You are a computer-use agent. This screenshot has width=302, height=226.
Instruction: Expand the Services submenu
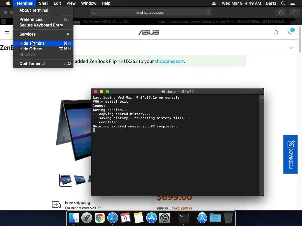[x=43, y=34]
